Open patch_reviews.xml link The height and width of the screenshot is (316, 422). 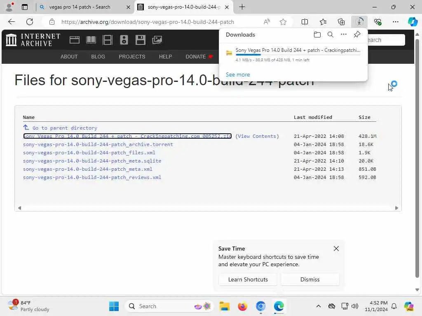click(92, 177)
